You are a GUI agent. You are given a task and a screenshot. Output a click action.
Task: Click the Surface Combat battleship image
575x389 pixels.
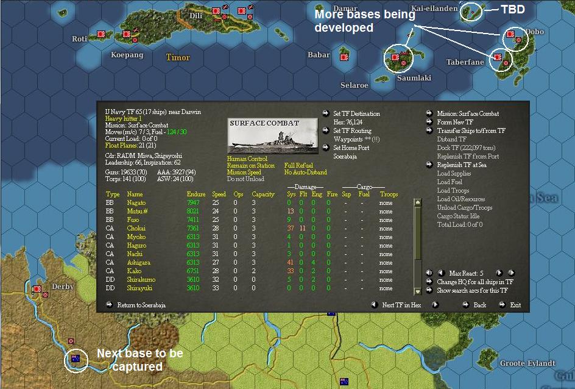pos(272,136)
